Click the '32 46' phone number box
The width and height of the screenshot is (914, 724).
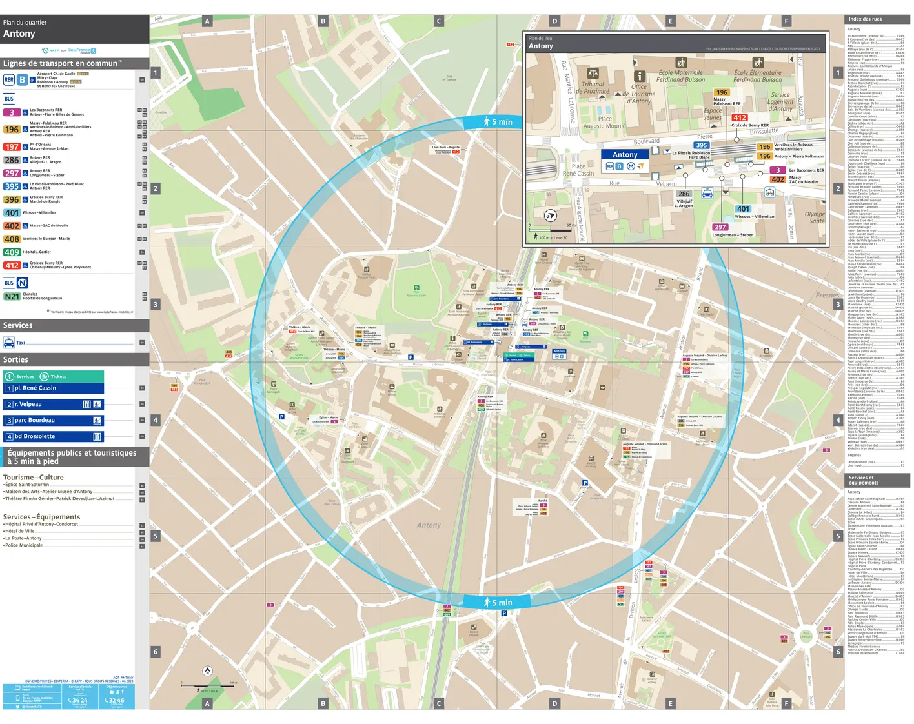point(117,697)
